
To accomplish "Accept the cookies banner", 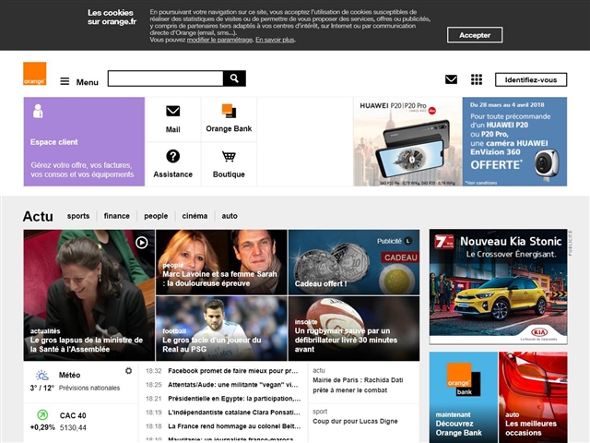I will 475,35.
